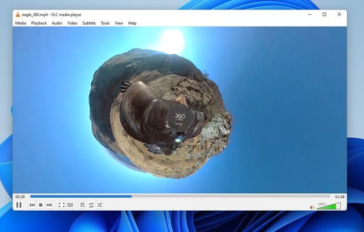This screenshot has width=364, height=232.
Task: Toggle the playlist view
Action: [x=82, y=205]
